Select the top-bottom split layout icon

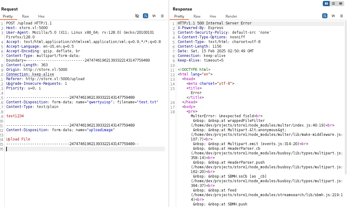333,3
